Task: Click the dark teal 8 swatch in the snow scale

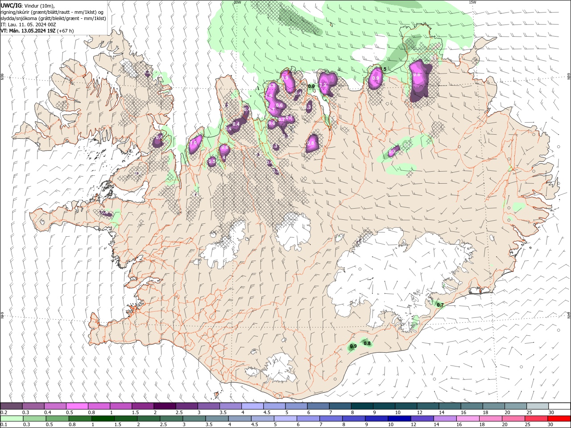Action: coord(362,406)
